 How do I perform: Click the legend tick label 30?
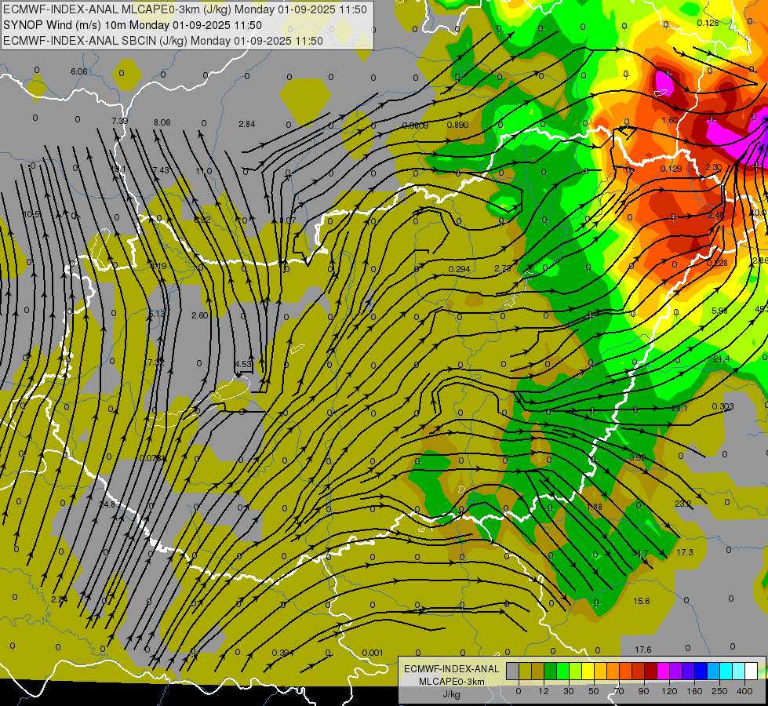click(x=569, y=691)
